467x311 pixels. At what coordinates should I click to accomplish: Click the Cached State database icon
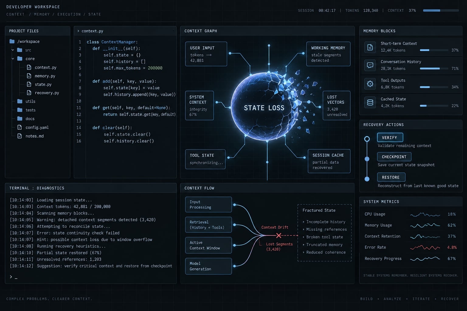(x=370, y=102)
